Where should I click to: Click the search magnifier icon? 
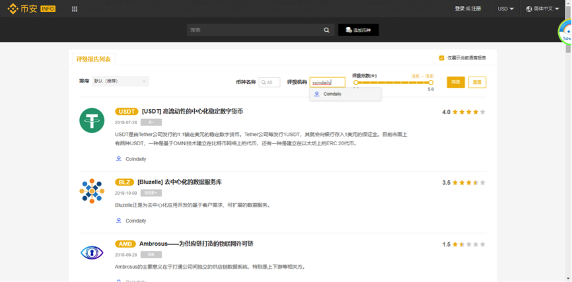pyautogui.click(x=326, y=30)
